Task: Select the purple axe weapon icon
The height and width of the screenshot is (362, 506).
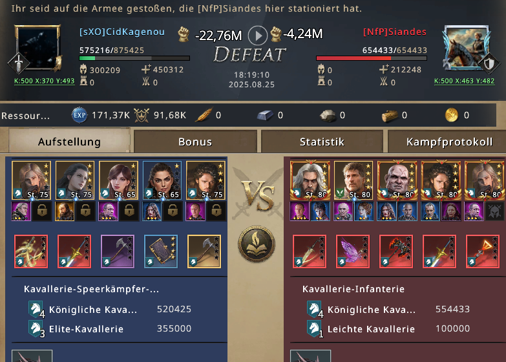Action: pos(118,251)
